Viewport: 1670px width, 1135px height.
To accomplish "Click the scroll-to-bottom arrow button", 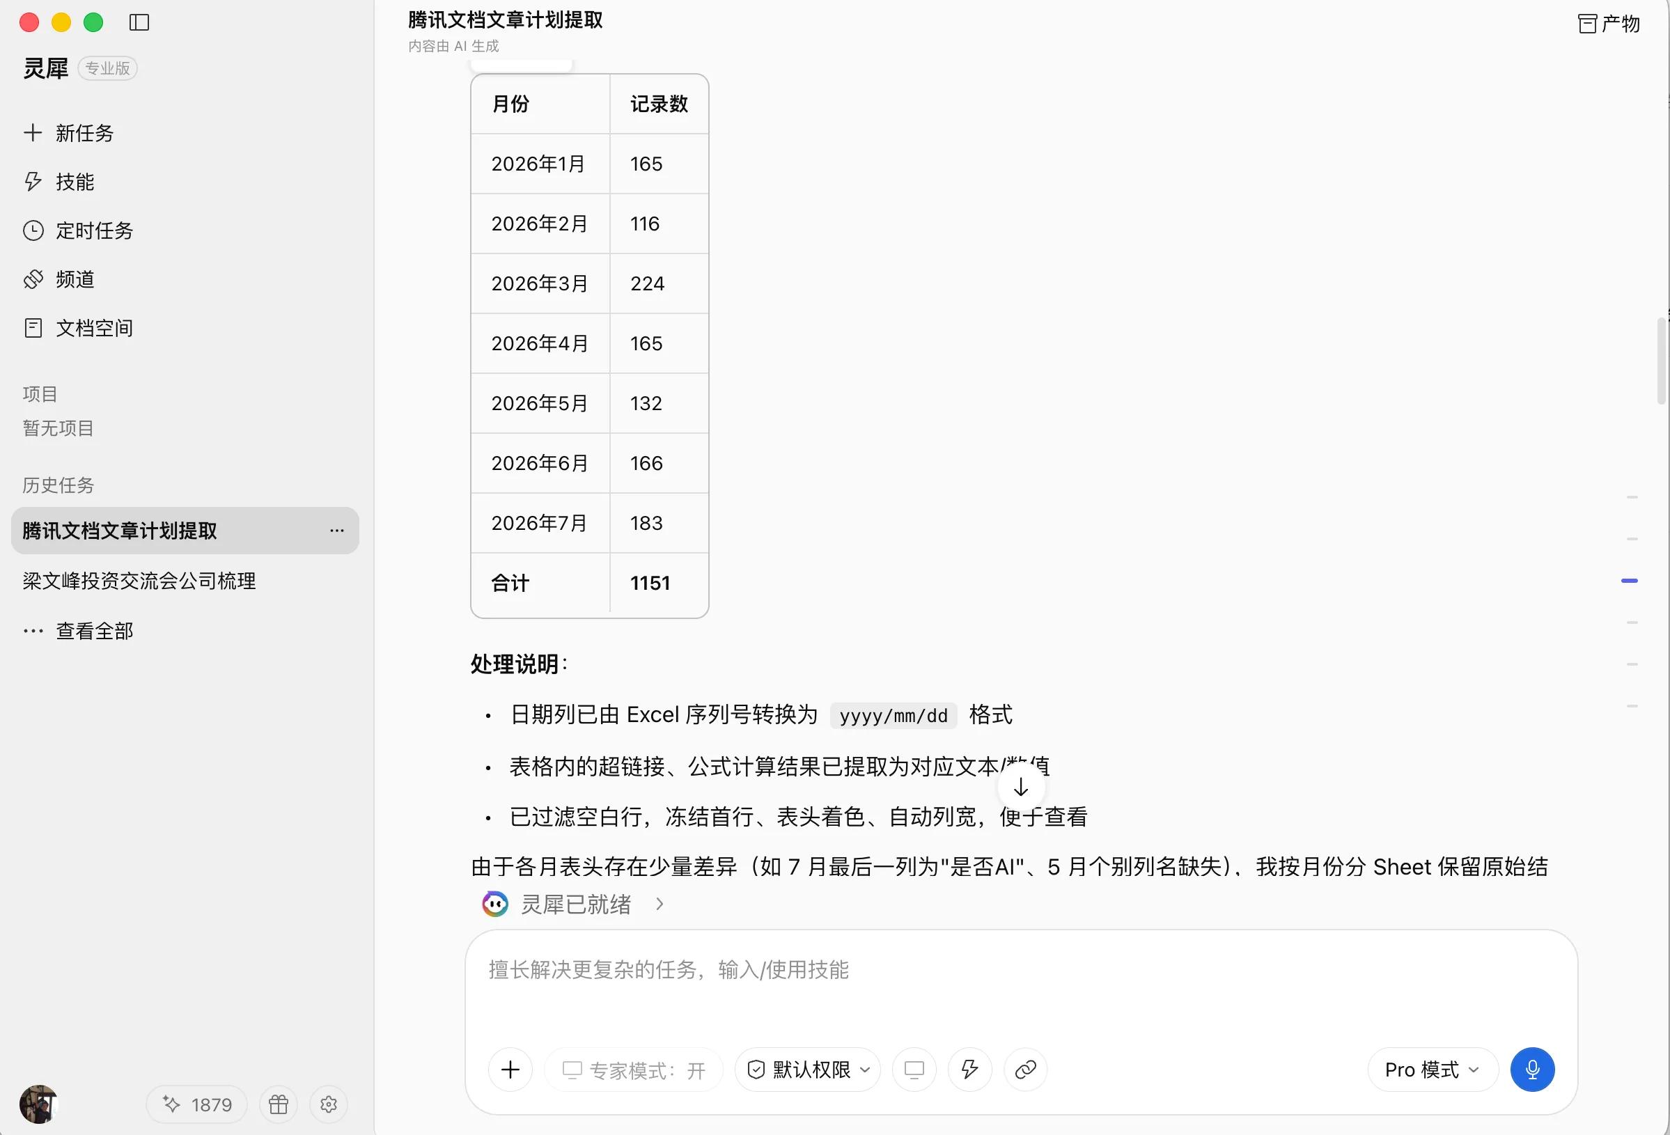I will point(1020,788).
